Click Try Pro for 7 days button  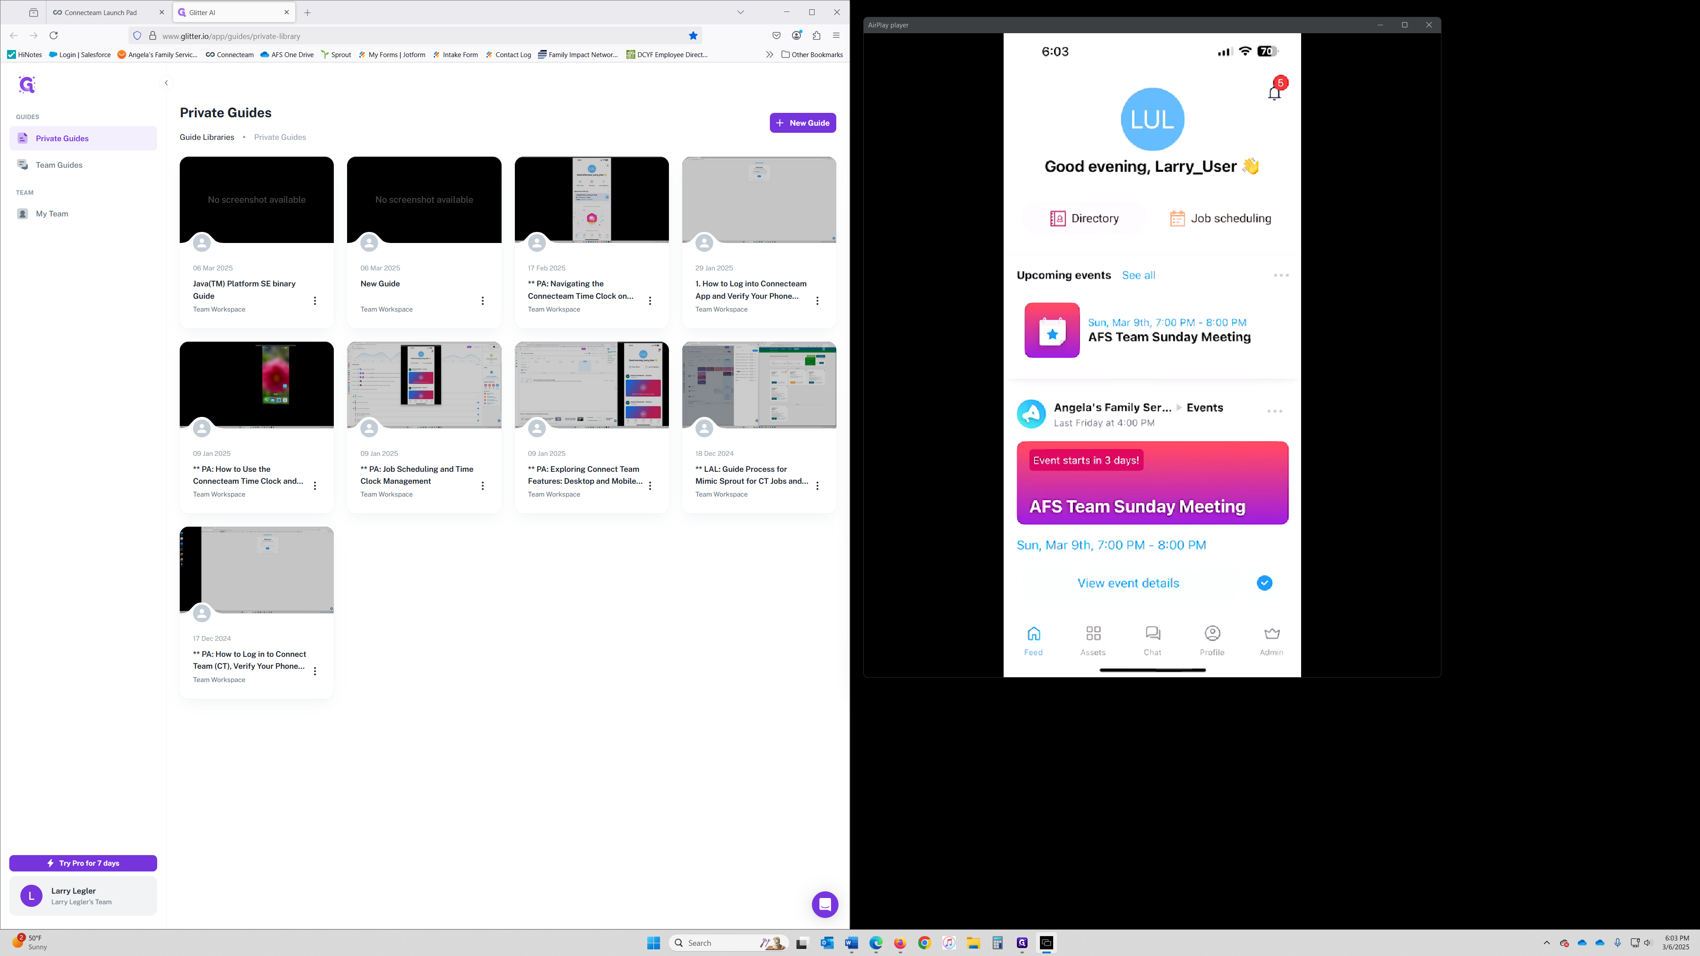coord(83,863)
